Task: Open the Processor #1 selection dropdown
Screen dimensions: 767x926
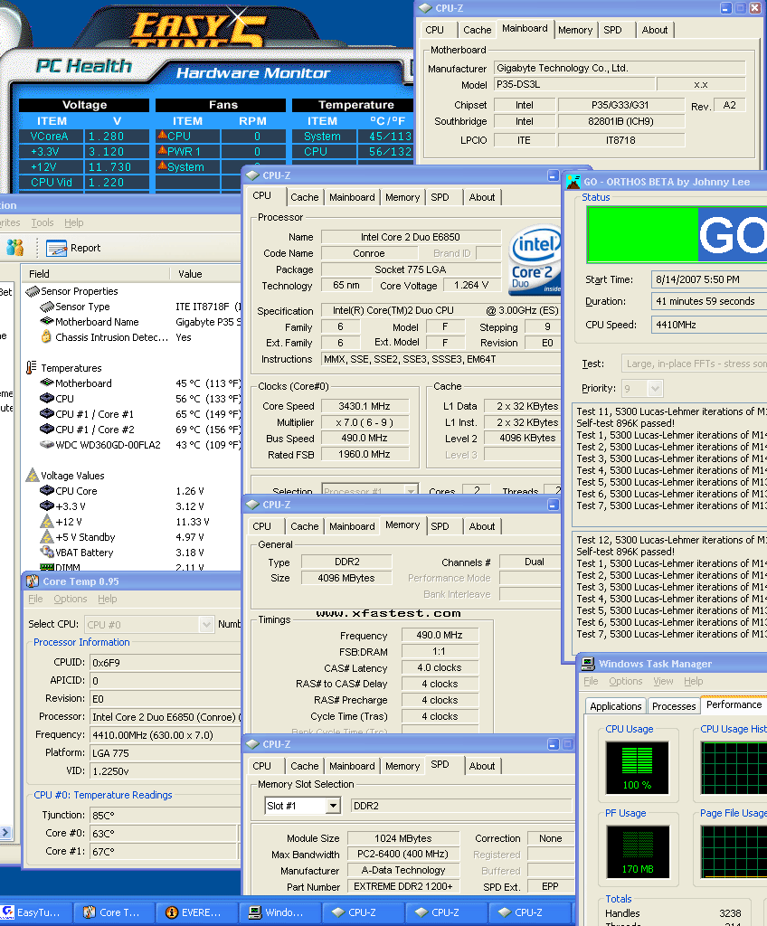Action: (411, 491)
